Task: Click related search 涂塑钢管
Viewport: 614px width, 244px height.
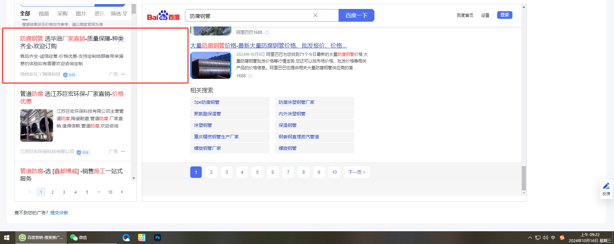Action: point(230,125)
